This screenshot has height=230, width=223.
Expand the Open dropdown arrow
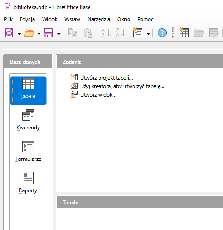[x=39, y=34]
